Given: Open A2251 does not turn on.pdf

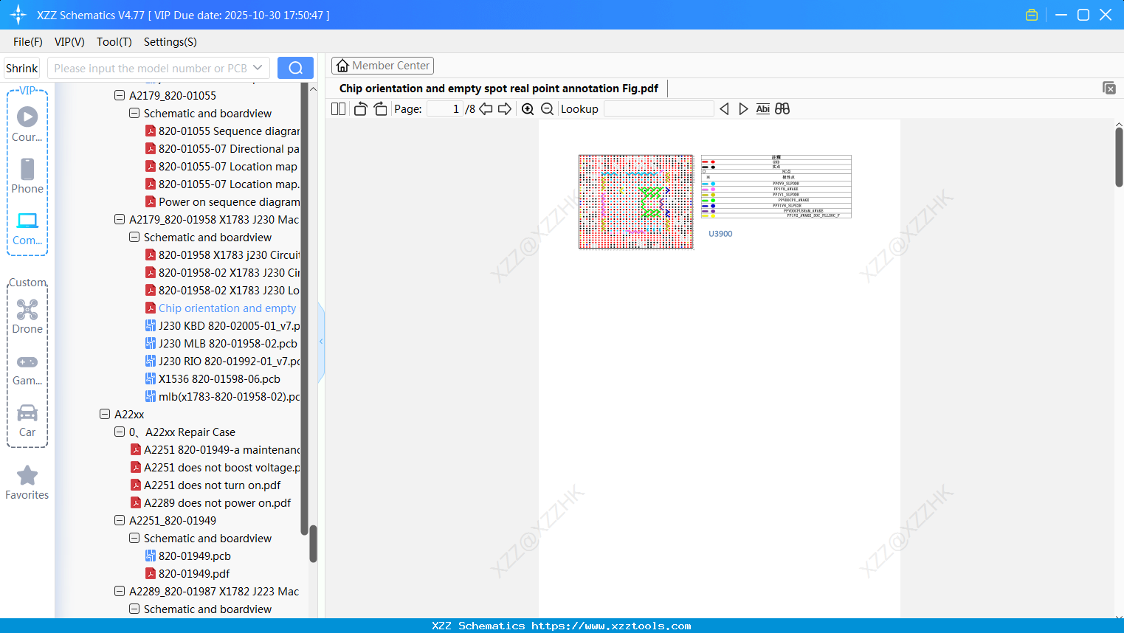Looking at the screenshot, I should 205,485.
